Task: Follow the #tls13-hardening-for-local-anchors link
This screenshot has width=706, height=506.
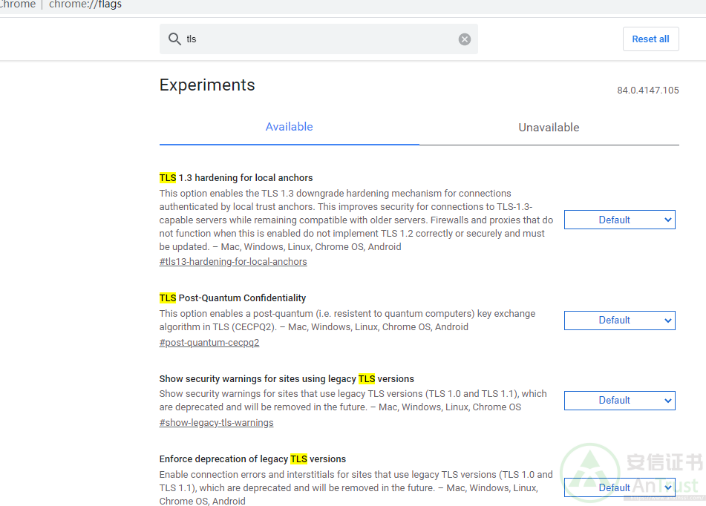Action: coord(233,262)
